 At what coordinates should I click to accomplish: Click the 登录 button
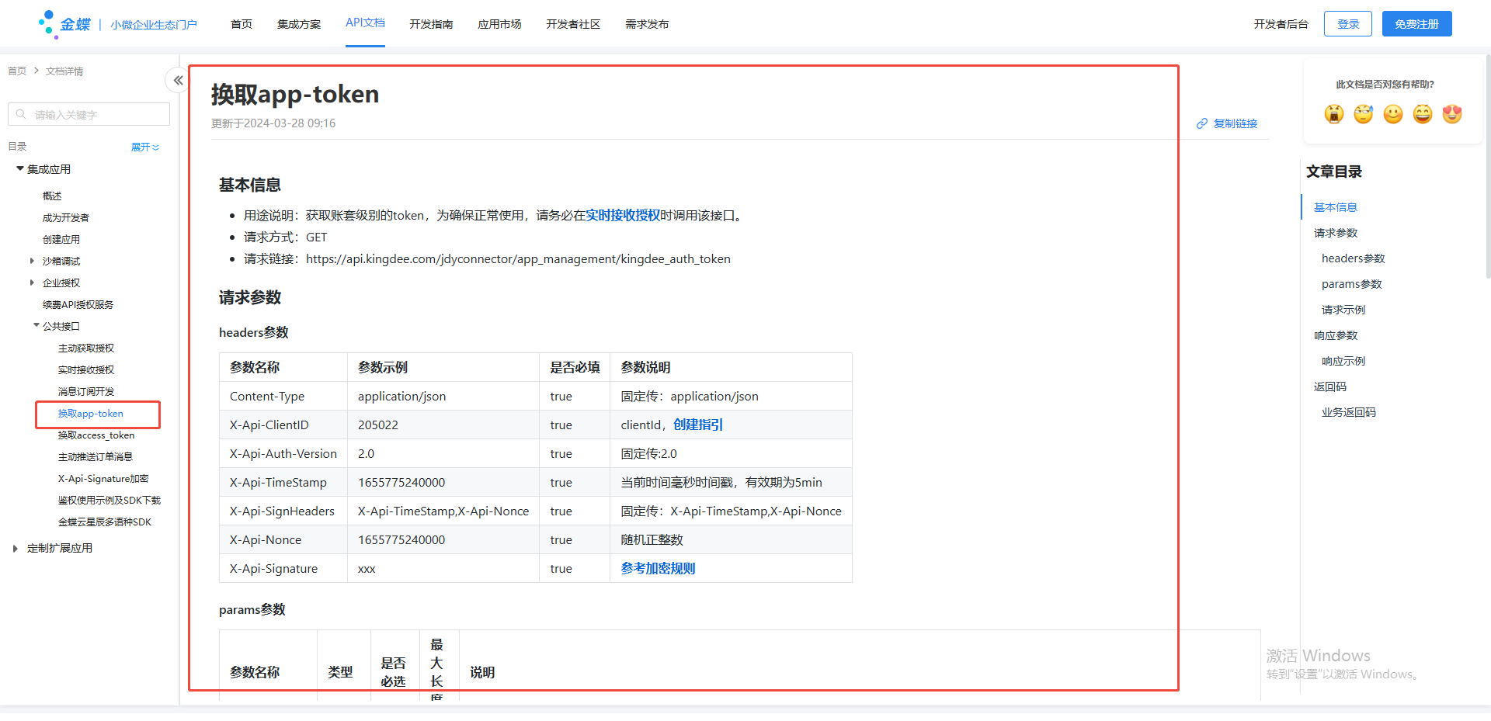1347,23
